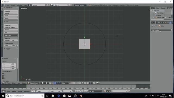174x98 pixels.
Task: Switch to the Constraints properties tab
Action: (x=168, y=22)
